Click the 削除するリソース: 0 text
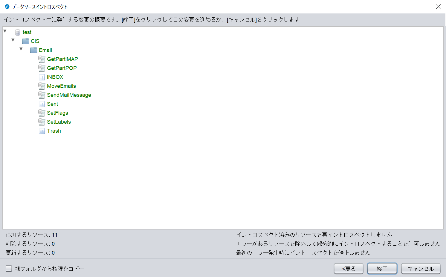 (30, 244)
